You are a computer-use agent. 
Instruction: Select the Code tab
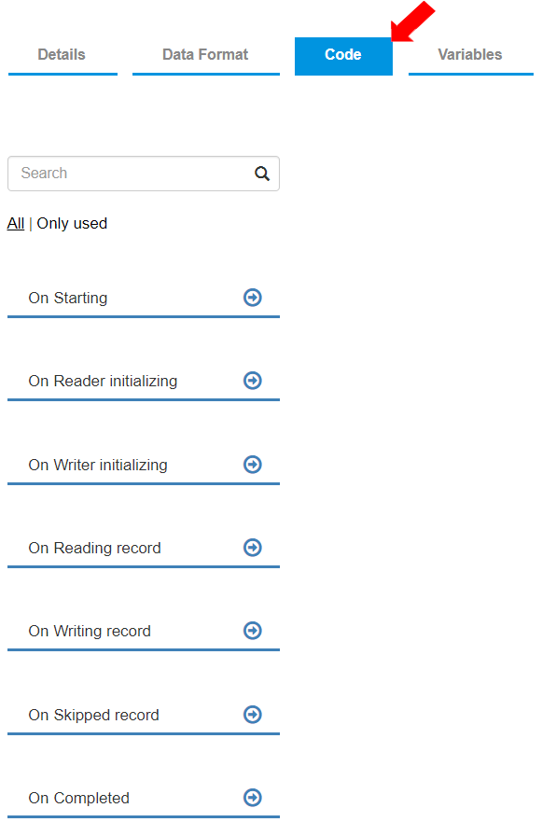(x=343, y=56)
